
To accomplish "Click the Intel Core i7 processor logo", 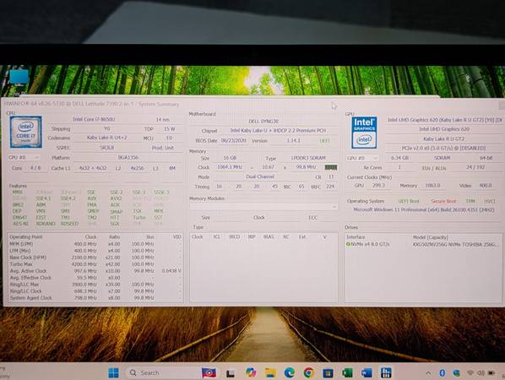I will tap(26, 132).
